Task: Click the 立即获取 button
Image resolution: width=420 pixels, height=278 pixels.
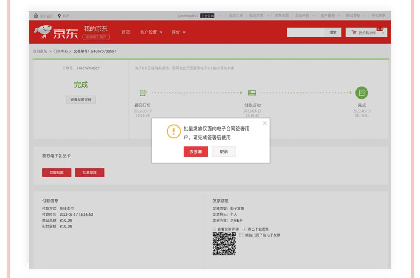Action: [56, 172]
